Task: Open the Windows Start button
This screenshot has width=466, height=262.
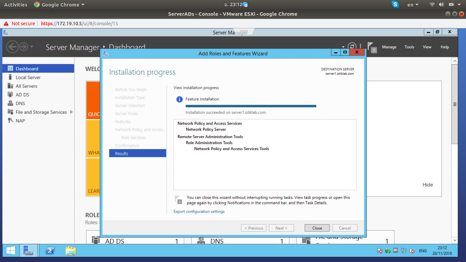Action: (x=11, y=251)
